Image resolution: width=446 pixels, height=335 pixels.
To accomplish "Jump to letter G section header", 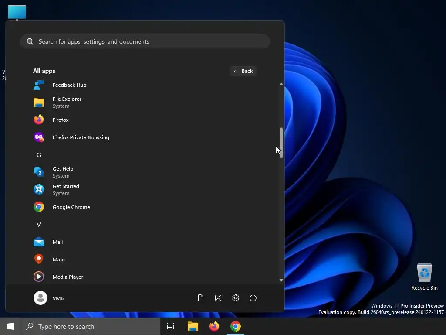I will pos(39,155).
